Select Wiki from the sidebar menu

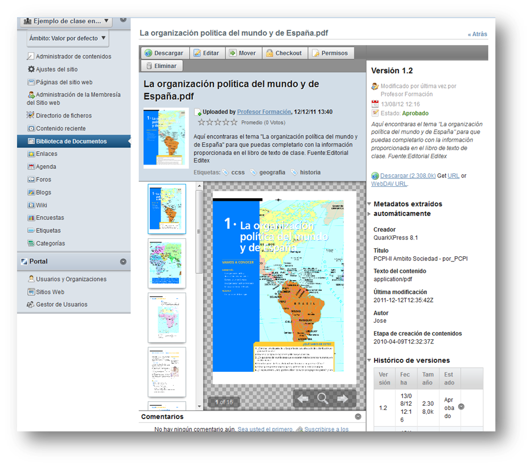tap(42, 205)
